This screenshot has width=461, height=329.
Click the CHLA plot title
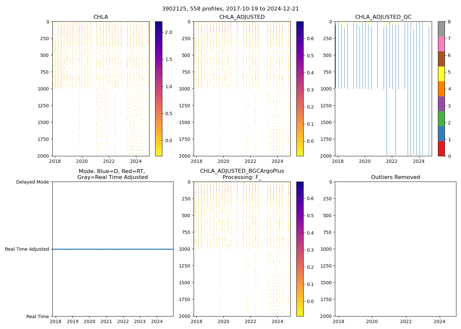coord(100,17)
